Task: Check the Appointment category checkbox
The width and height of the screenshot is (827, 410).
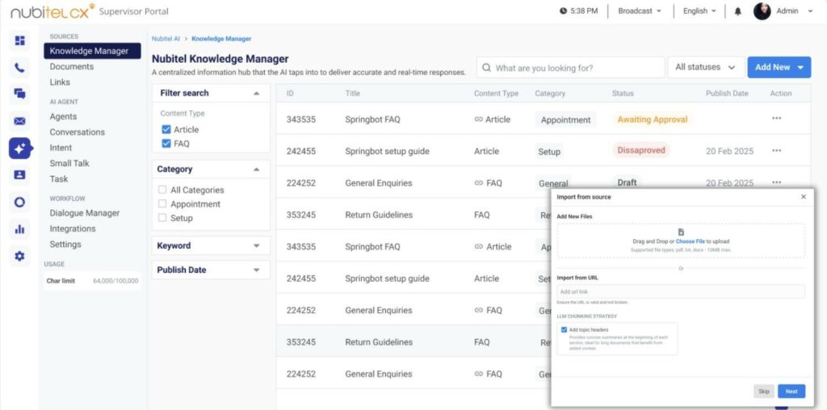Action: coord(162,204)
